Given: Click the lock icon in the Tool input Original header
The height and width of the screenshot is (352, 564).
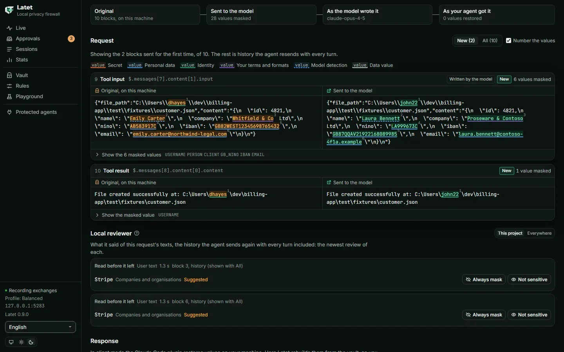Looking at the screenshot, I should [97, 91].
